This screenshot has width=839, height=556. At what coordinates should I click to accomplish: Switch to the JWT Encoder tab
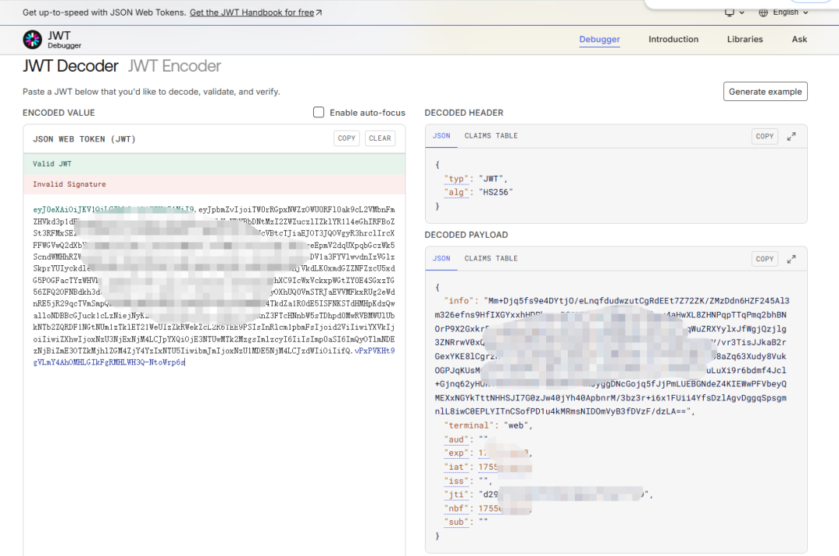(x=175, y=66)
